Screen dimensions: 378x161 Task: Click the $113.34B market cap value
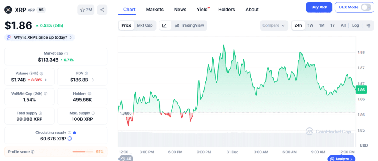(x=48, y=60)
